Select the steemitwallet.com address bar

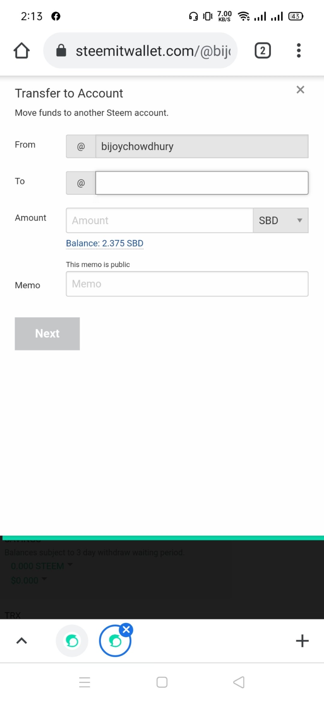[140, 50]
